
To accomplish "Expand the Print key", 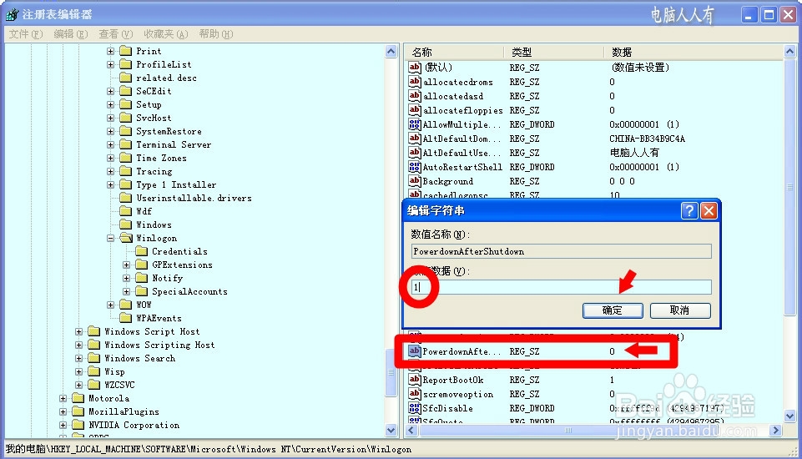I will 110,51.
